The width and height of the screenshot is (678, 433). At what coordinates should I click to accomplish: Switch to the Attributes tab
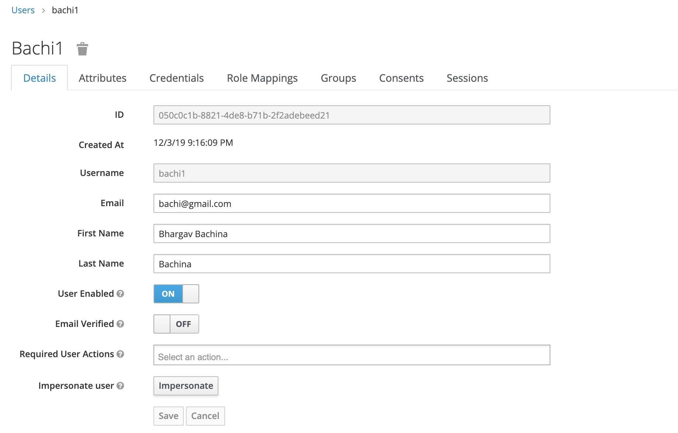103,78
